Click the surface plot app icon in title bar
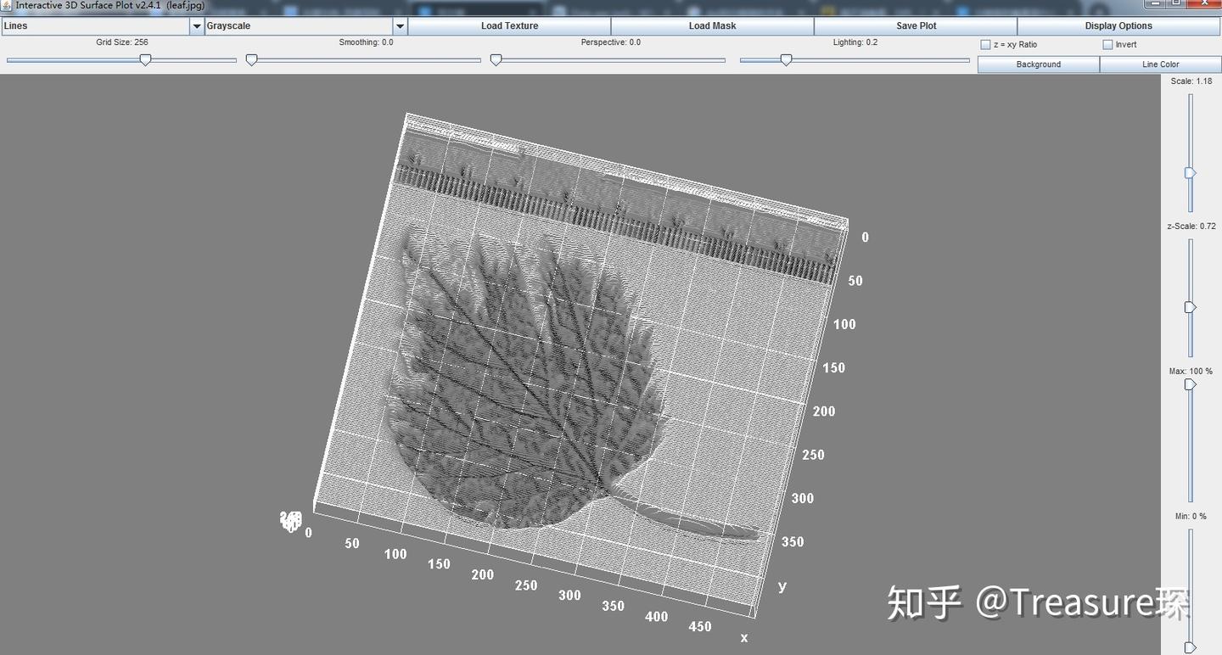Viewport: 1222px width, 655px height. tap(7, 5)
